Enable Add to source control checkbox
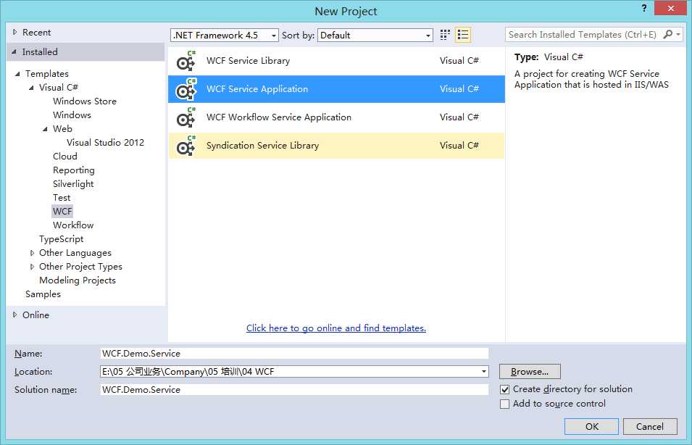 point(505,404)
